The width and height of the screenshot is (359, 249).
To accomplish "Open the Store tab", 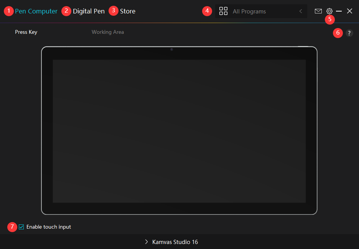I will click(x=127, y=11).
